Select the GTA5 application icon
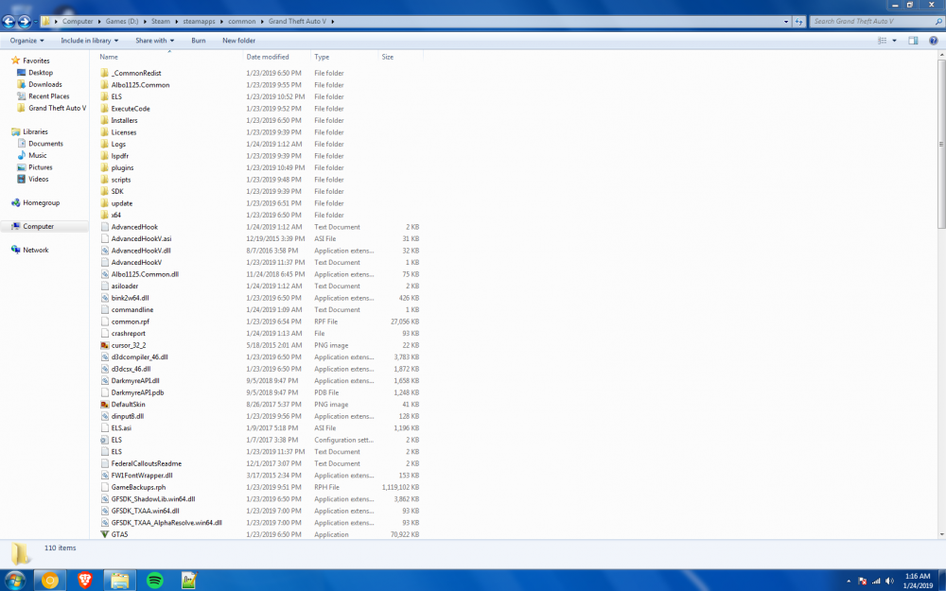Viewport: 946px width, 591px height. tap(104, 534)
